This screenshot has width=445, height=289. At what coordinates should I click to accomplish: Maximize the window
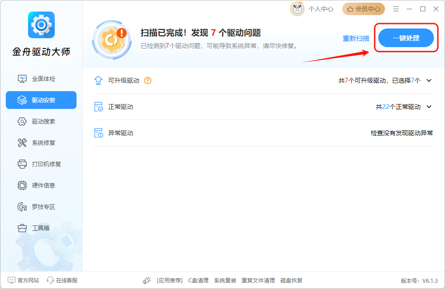423,9
